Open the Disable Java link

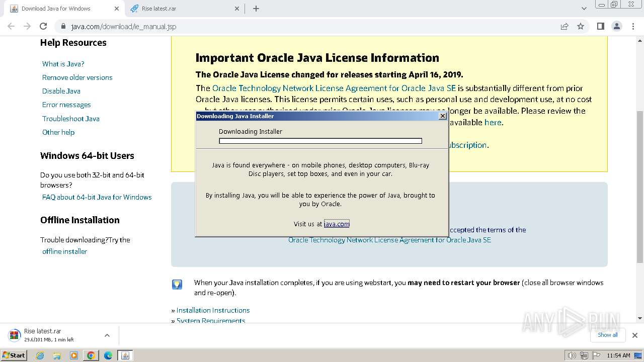[61, 91]
